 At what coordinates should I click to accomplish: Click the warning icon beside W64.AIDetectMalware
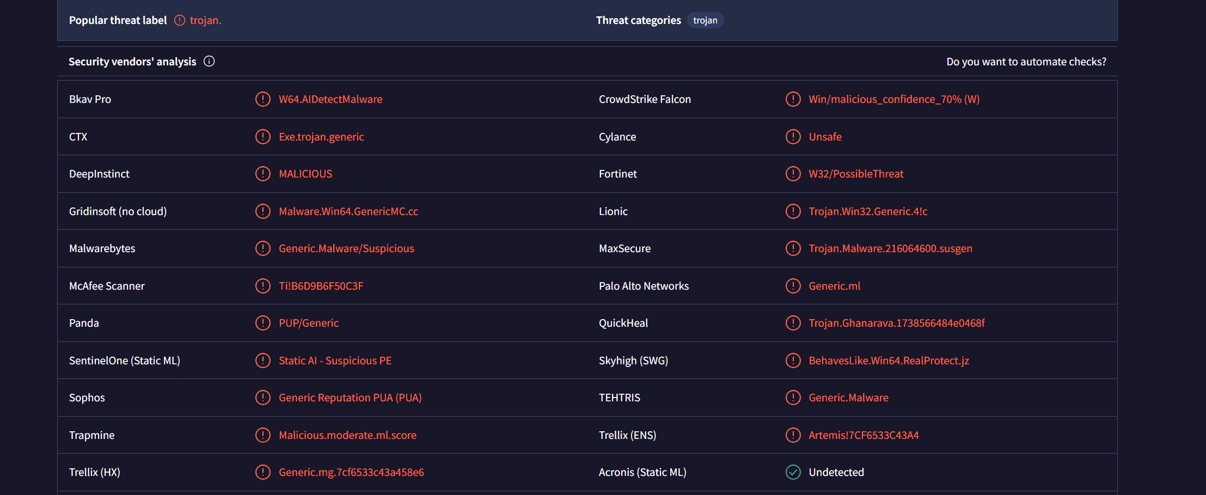click(263, 99)
